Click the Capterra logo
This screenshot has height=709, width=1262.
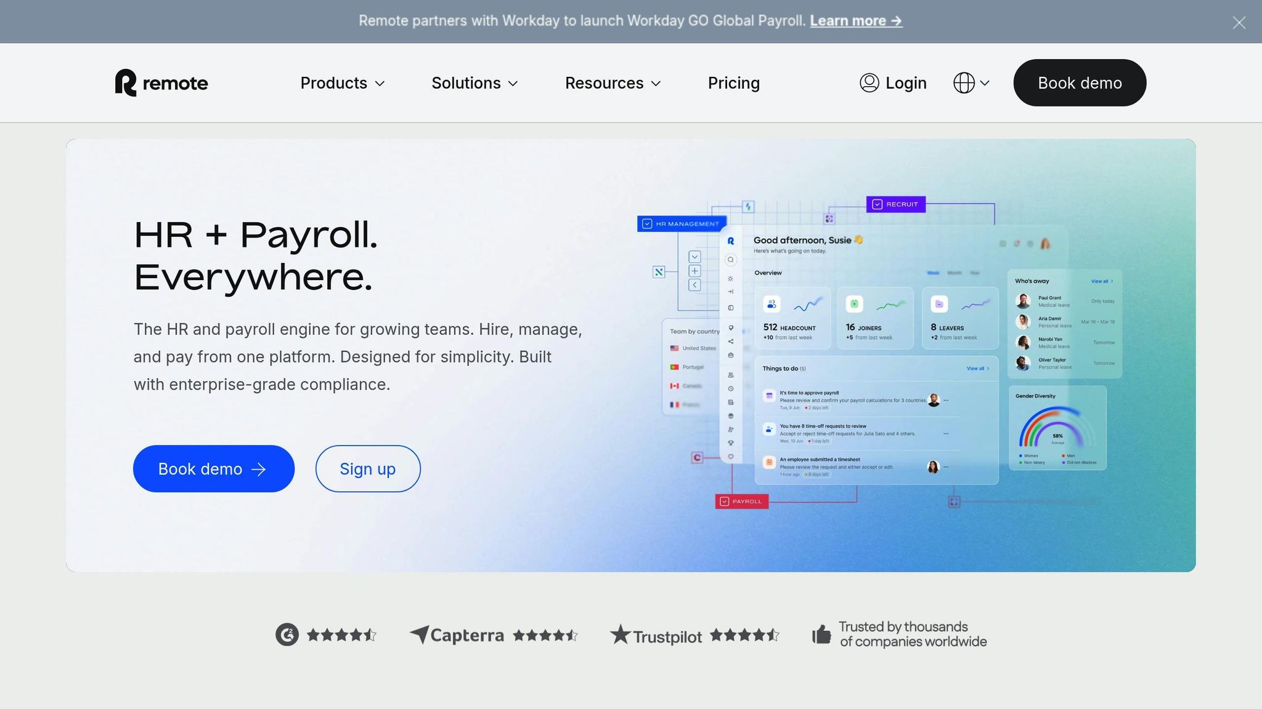457,635
